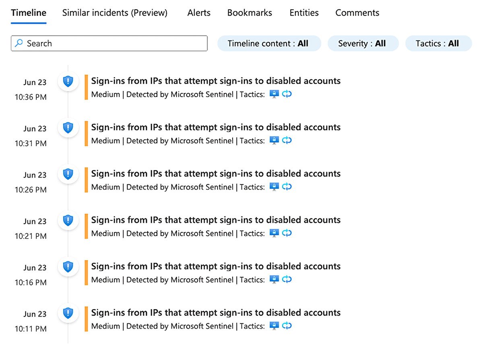Click the shield alert icon beside Jun 23 10:36 PM
The width and height of the screenshot is (483, 349).
pos(68,81)
